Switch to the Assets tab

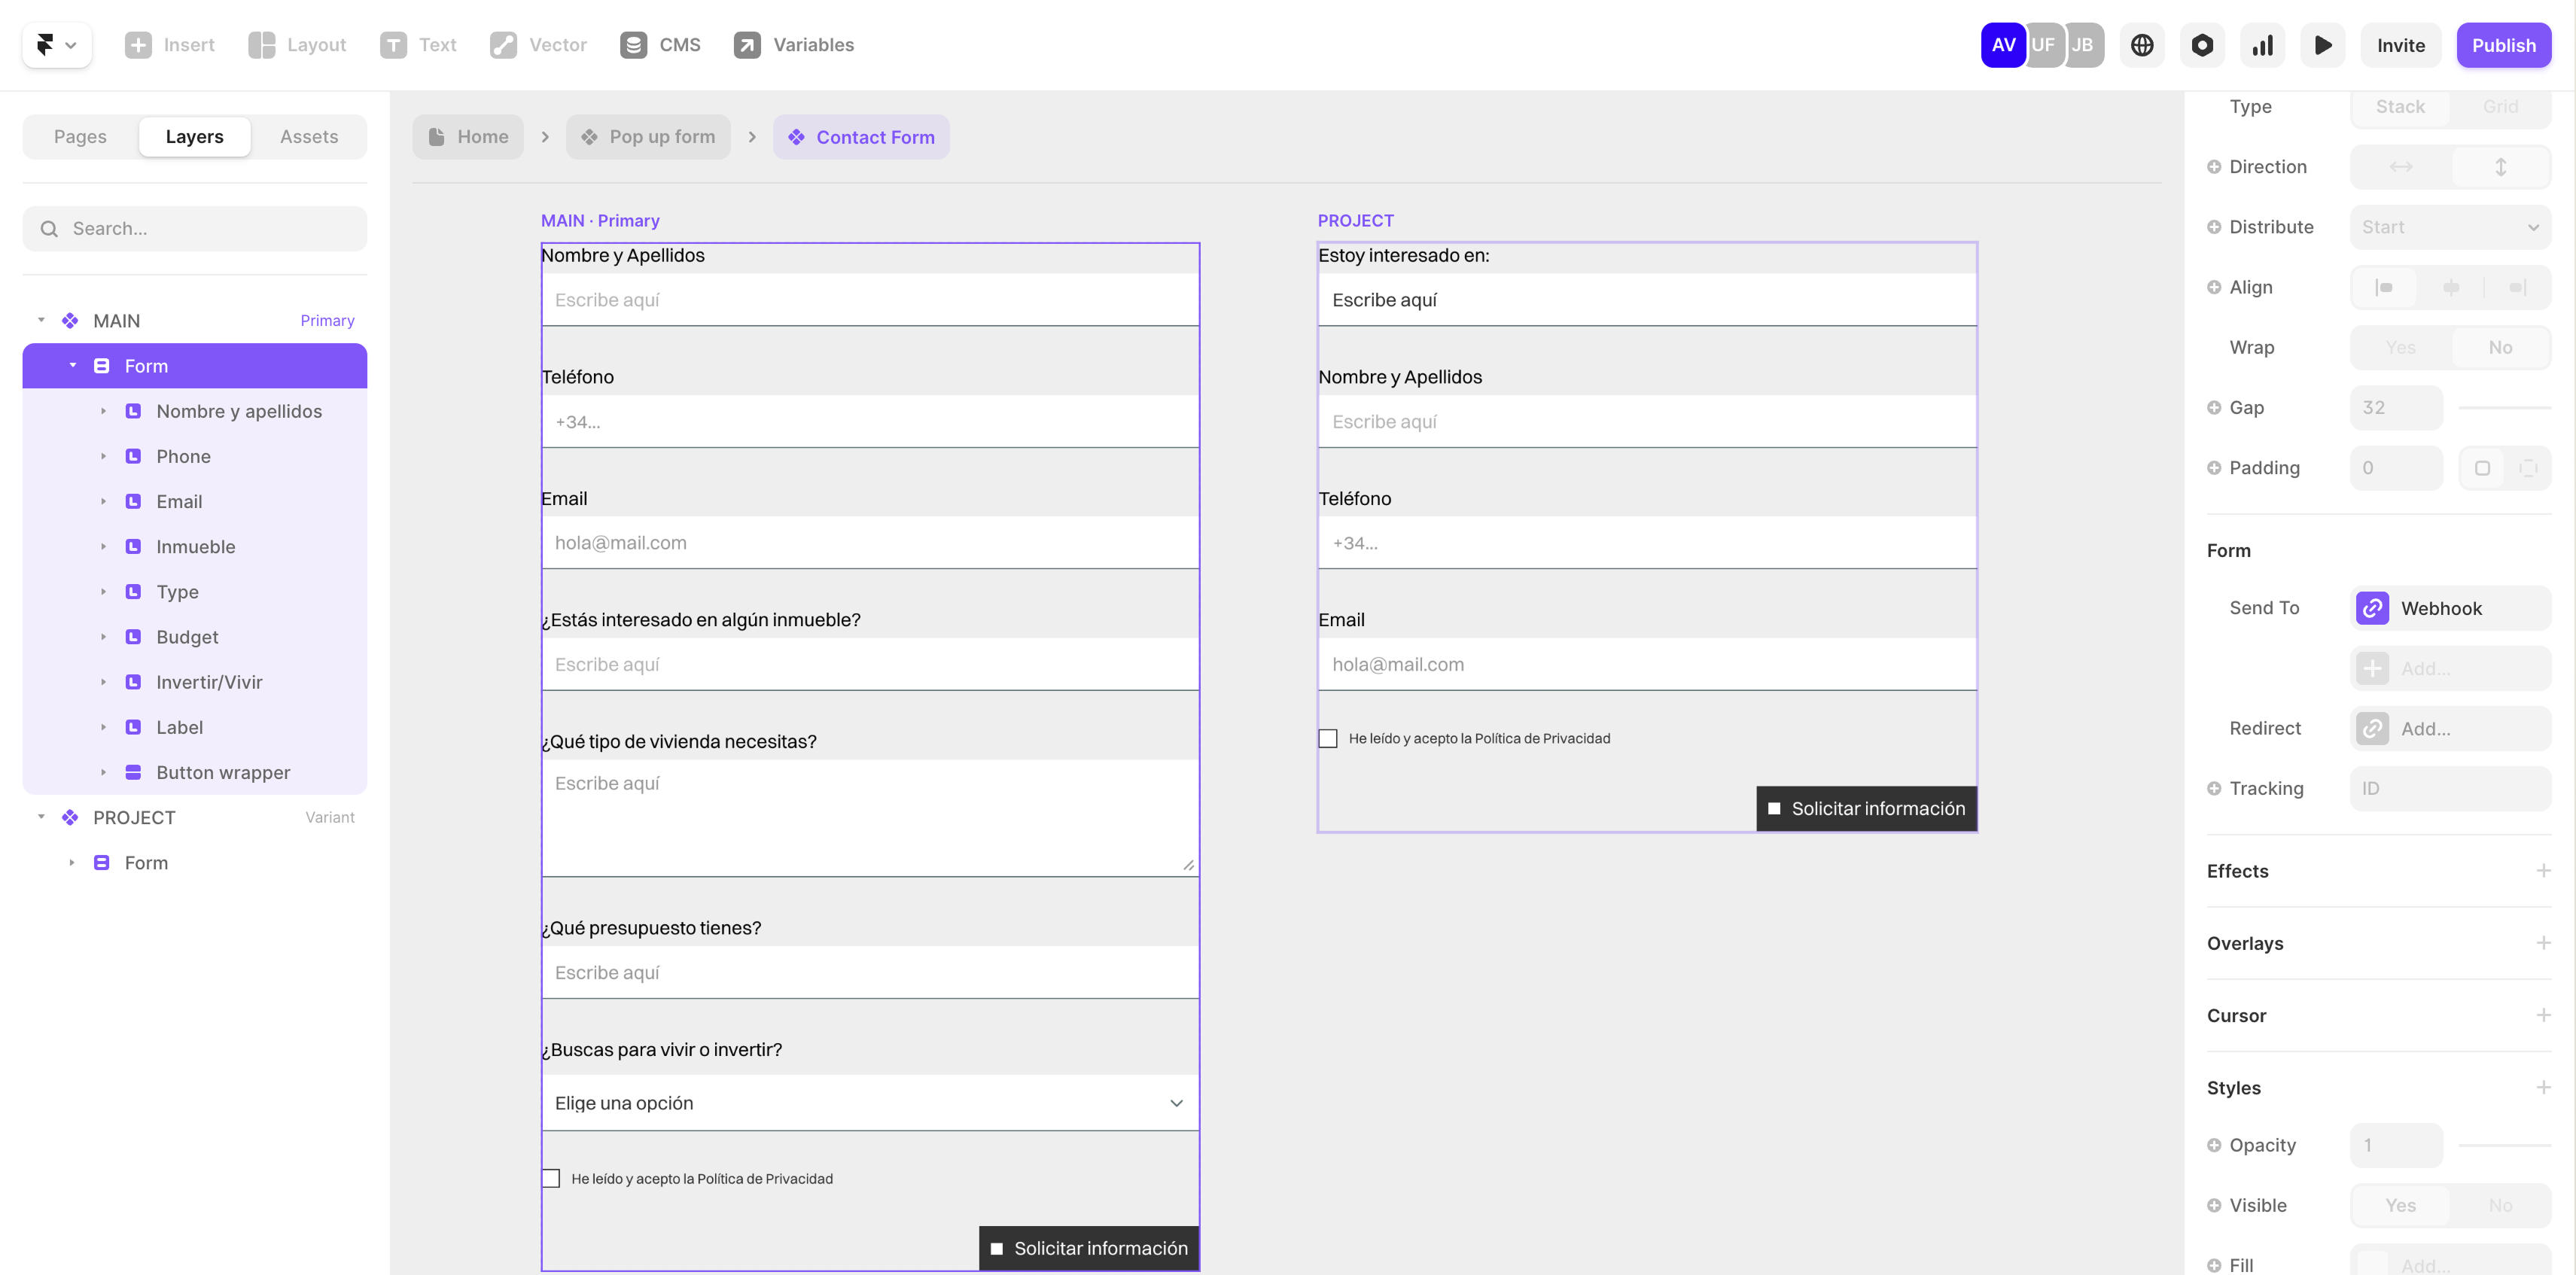[309, 137]
